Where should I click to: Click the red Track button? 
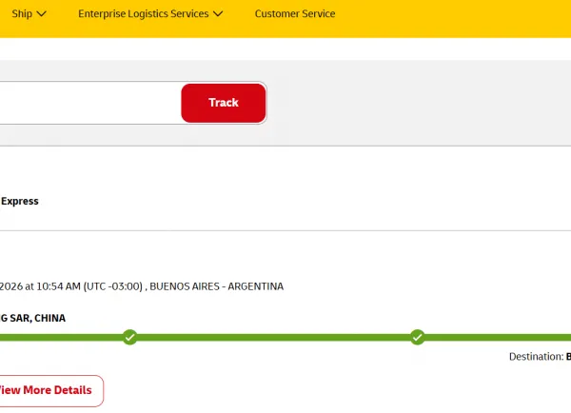[x=224, y=103]
